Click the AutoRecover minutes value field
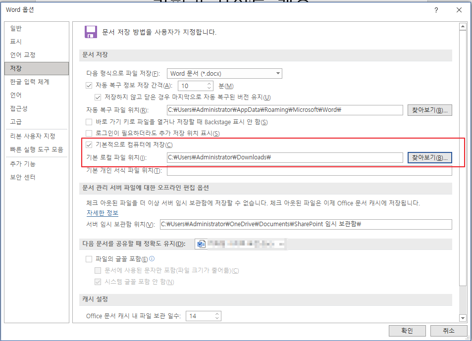Viewport: 472px width, 341px height. pyautogui.click(x=193, y=86)
